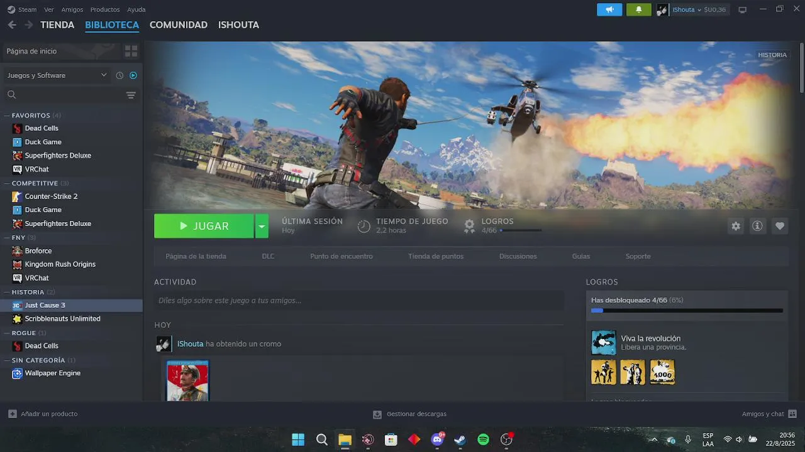Show Just Cause 3 game info icon

coord(757,226)
